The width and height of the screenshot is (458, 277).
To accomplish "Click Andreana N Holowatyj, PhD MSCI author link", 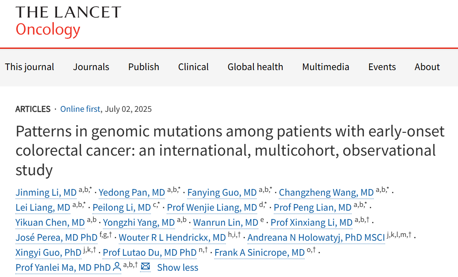I will (x=316, y=237).
